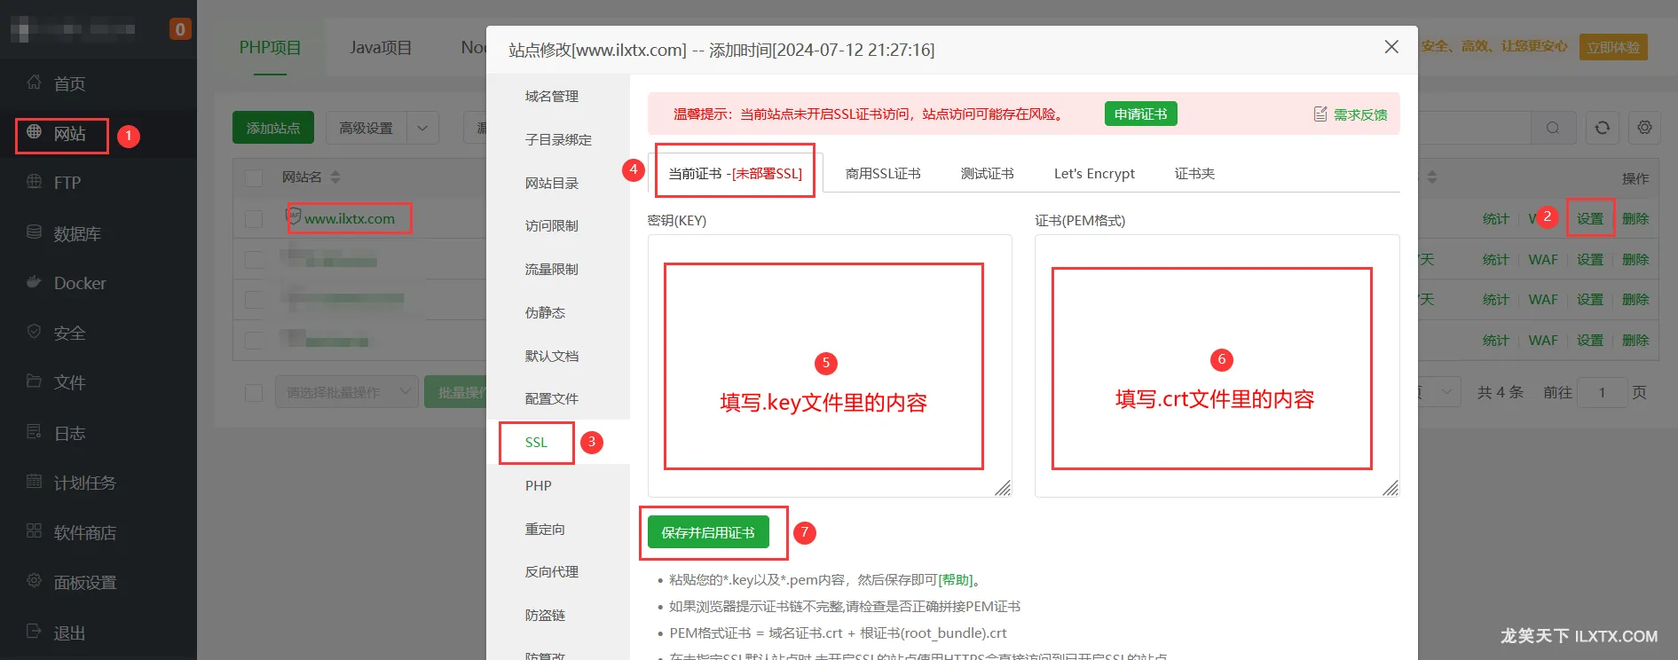Click the calendar icon beside 计划任务
Image resolution: width=1678 pixels, height=660 pixels.
point(34,482)
